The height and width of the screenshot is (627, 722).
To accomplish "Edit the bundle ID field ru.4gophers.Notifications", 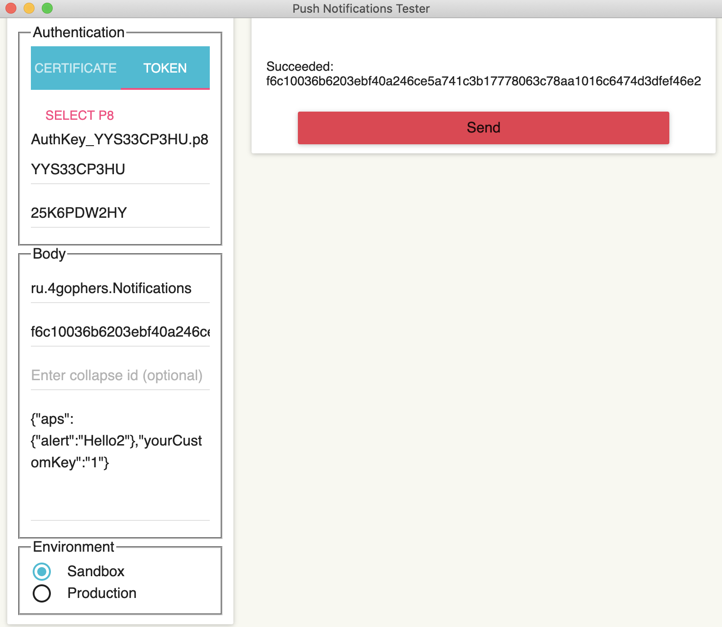I will tap(120, 289).
